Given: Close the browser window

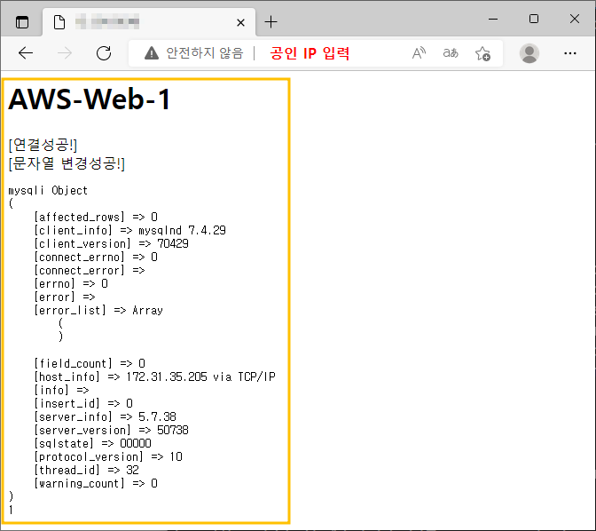Looking at the screenshot, I should 575,19.
